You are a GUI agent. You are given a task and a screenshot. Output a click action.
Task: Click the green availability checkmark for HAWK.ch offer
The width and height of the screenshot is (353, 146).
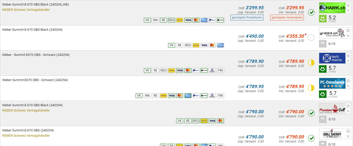click(x=311, y=12)
